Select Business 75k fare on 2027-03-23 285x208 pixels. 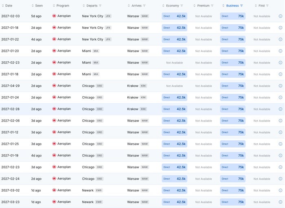coord(232,202)
